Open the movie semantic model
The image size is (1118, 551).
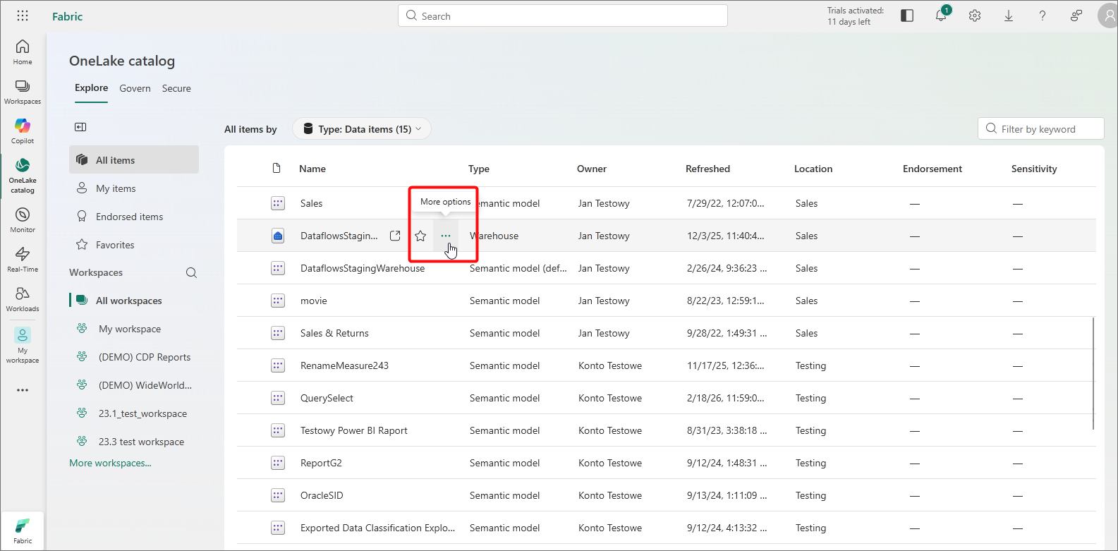pos(314,301)
